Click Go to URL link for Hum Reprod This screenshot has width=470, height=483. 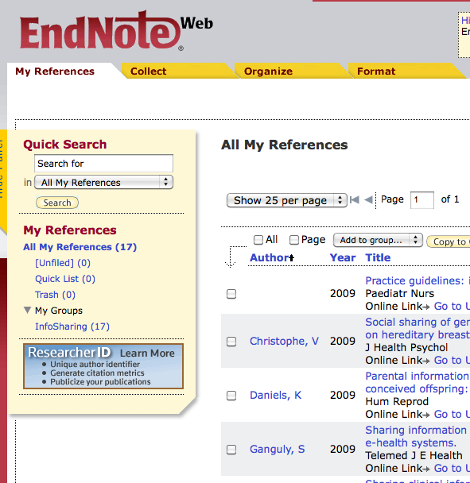coord(452,415)
